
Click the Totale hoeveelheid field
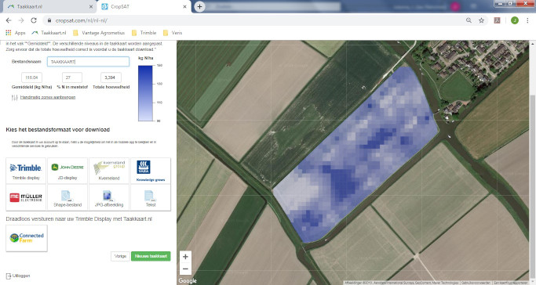click(111, 78)
